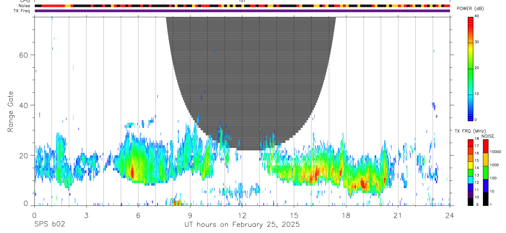Click the '1000' tick on the NOISE scale
Screen dimensions: 506x233
click(x=494, y=165)
